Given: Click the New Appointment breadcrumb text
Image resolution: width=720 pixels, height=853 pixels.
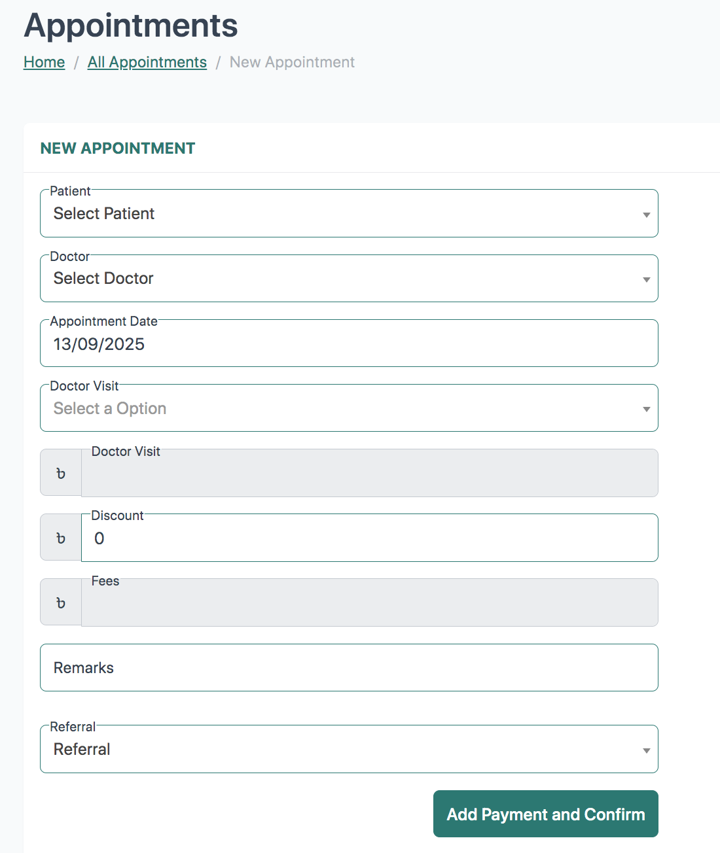Looking at the screenshot, I should click(292, 62).
